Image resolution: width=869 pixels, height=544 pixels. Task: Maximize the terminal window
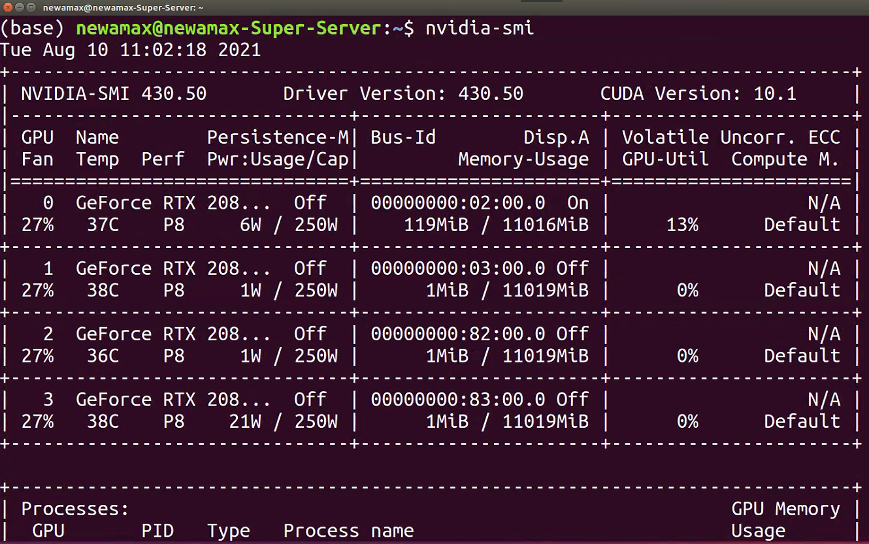[31, 7]
